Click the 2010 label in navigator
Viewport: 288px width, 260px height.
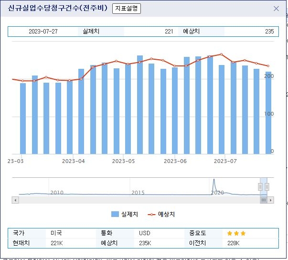(57, 193)
